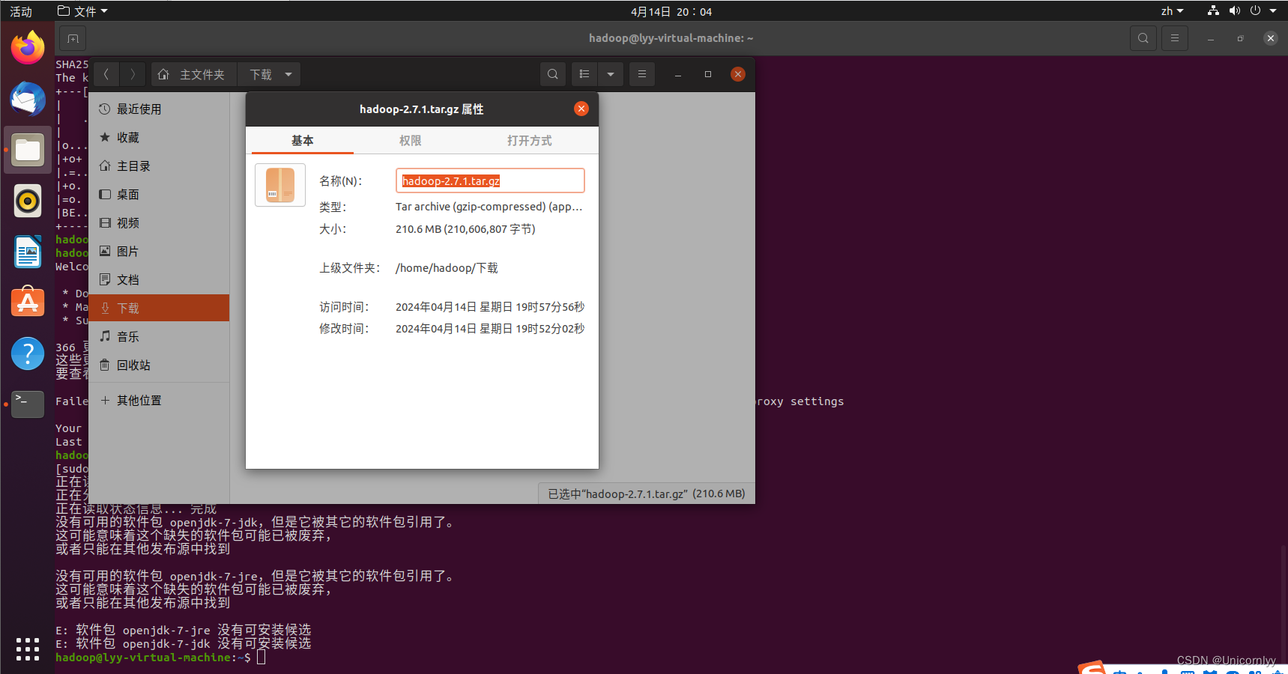The height and width of the screenshot is (674, 1288).
Task: Open 图片 folder in sidebar
Action: click(x=159, y=252)
